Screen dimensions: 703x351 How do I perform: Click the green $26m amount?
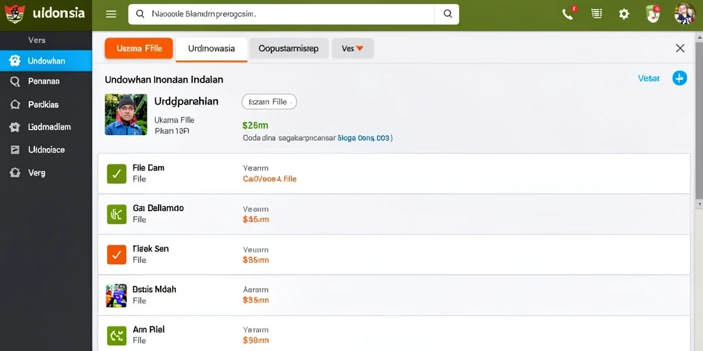pos(255,125)
